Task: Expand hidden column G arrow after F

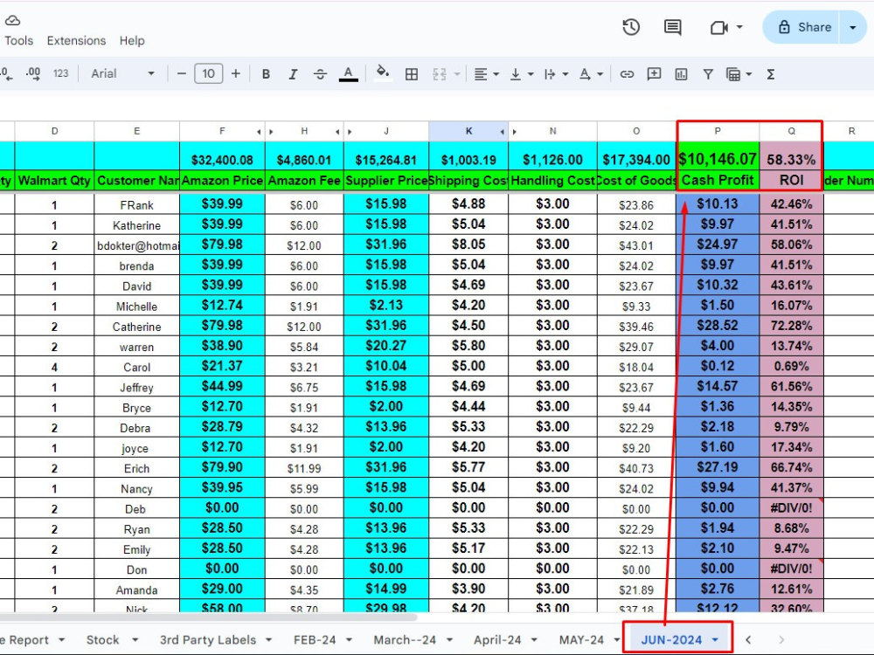Action: click(x=259, y=132)
